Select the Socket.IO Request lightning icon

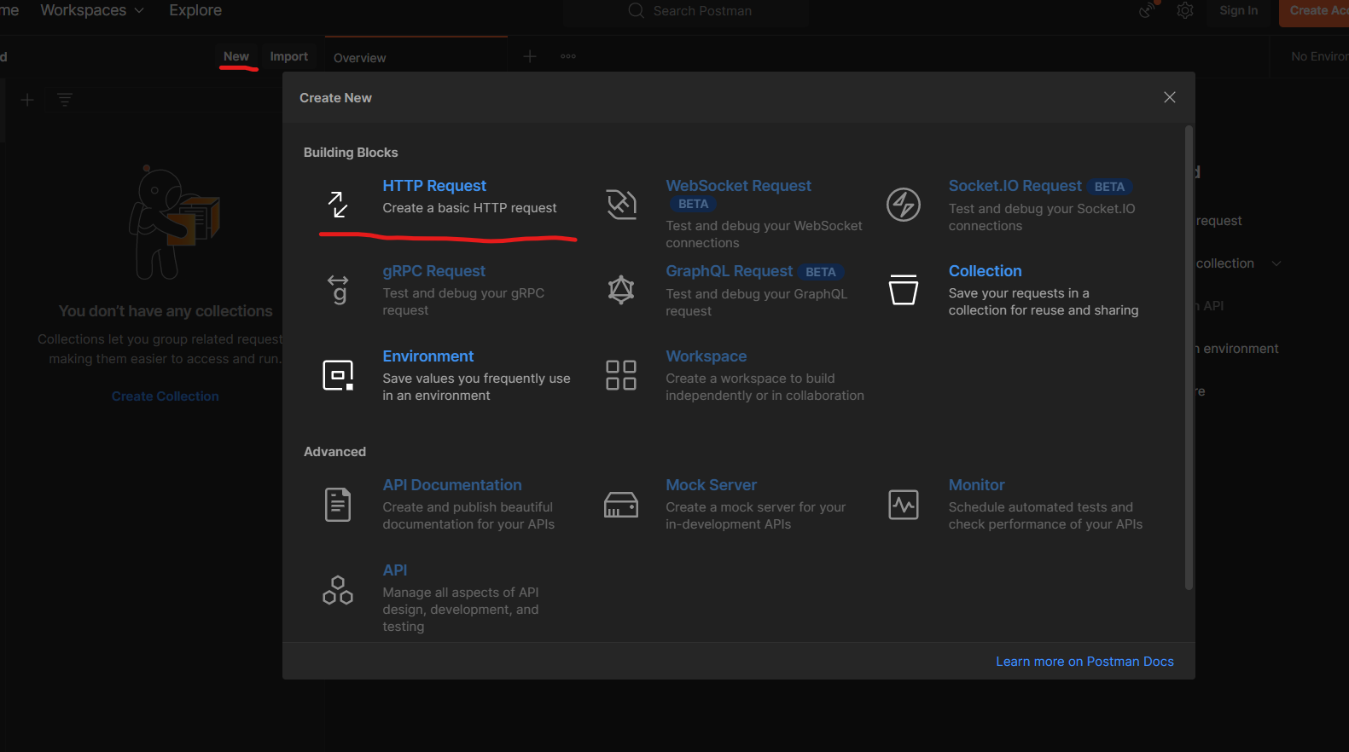coord(904,205)
